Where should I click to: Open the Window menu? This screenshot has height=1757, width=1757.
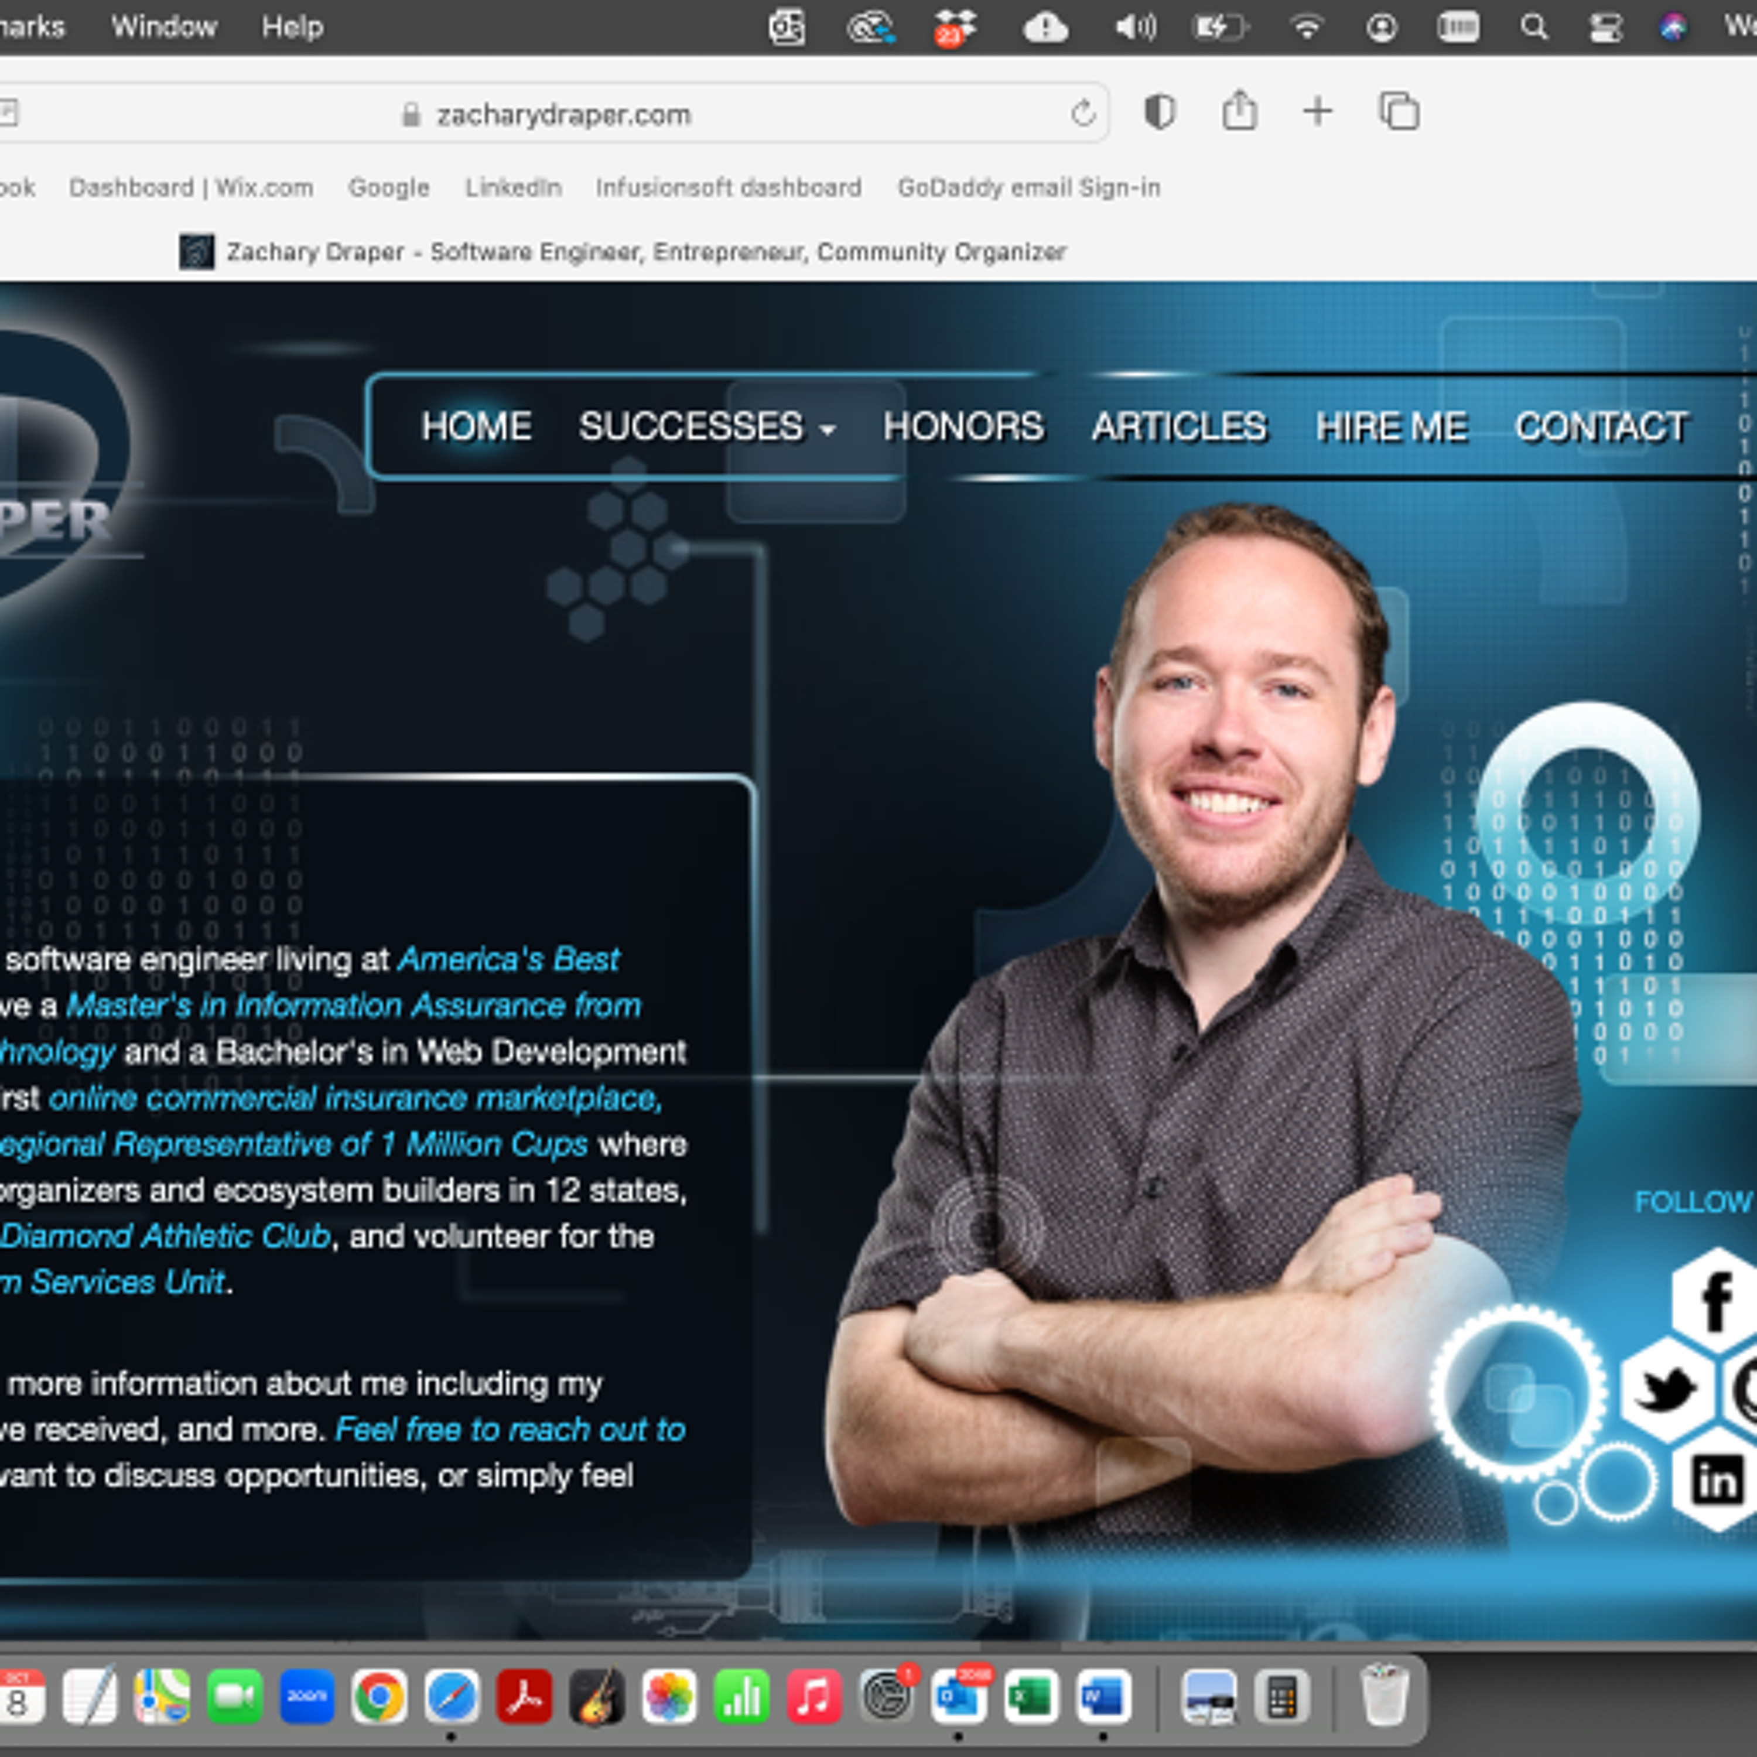click(164, 28)
